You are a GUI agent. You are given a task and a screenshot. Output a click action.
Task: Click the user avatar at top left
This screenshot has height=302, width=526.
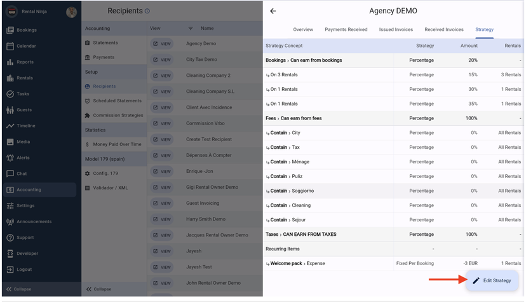(x=72, y=12)
